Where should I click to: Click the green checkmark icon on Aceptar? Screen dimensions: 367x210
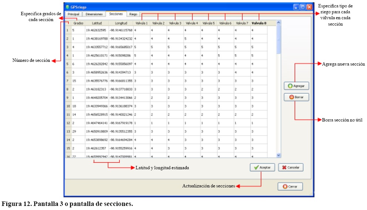256,167
